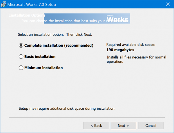This screenshot has width=174, height=133.
Task: Click the Setup installer icon in title bar
Action: [4, 5]
